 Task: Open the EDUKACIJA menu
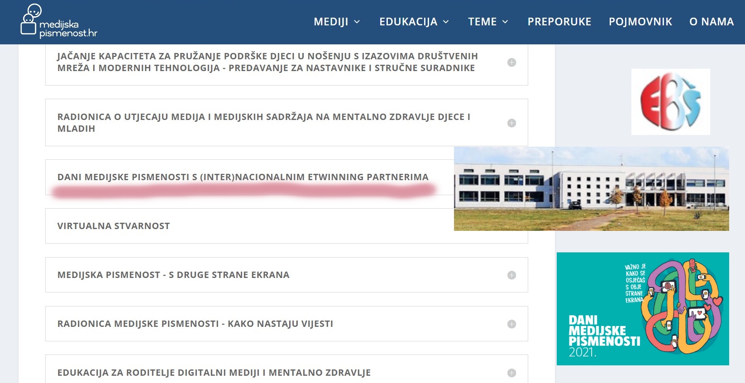[x=408, y=22]
